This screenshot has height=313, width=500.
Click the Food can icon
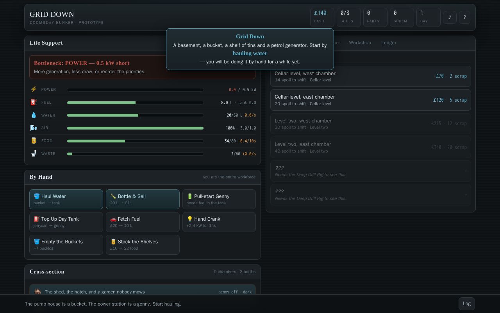point(34,141)
